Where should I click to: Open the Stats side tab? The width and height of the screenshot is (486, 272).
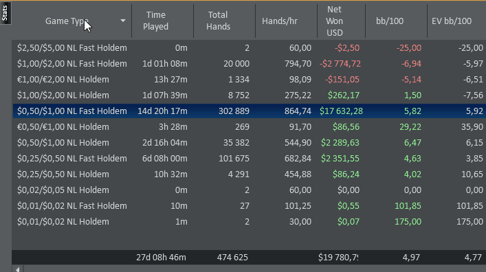[5, 12]
